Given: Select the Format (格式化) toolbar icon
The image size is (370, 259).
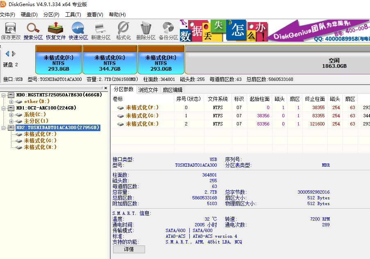Looking at the screenshot, I should (123, 31).
